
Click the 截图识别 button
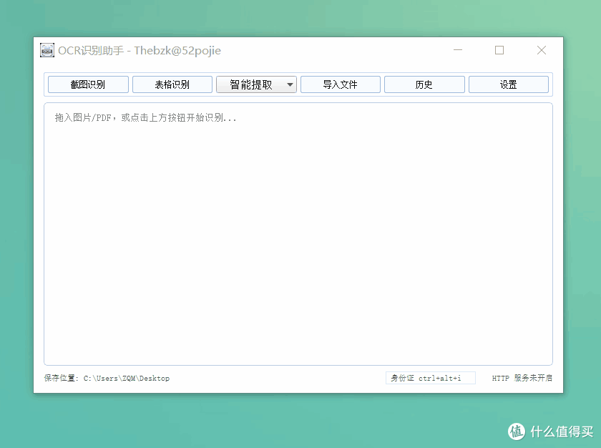click(88, 84)
